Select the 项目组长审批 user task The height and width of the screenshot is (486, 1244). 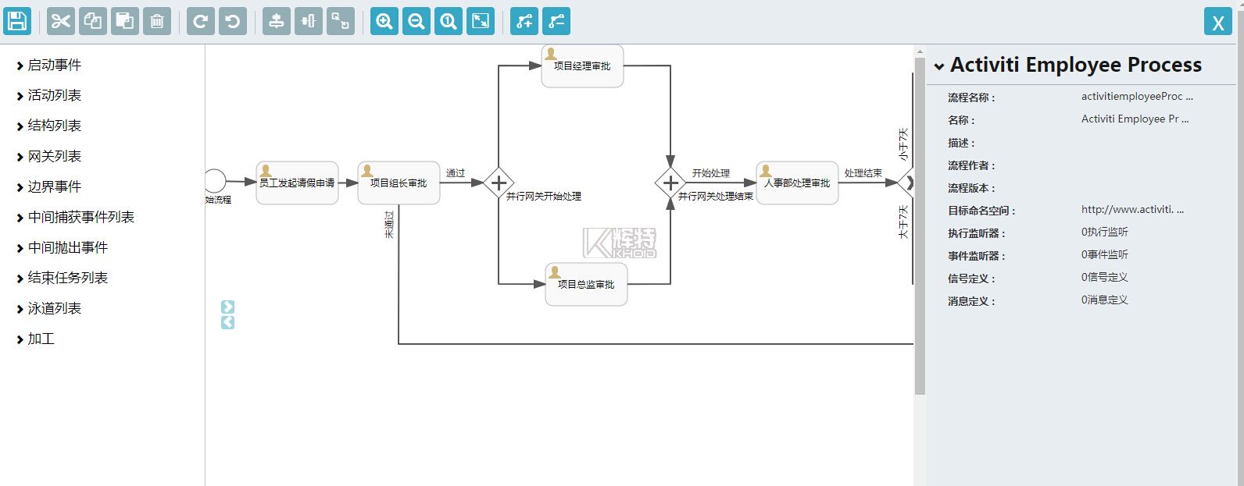pos(399,183)
